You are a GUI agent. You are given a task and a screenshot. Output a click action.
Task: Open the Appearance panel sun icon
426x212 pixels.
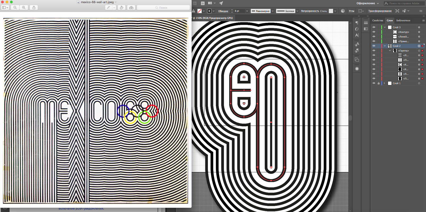[357, 69]
